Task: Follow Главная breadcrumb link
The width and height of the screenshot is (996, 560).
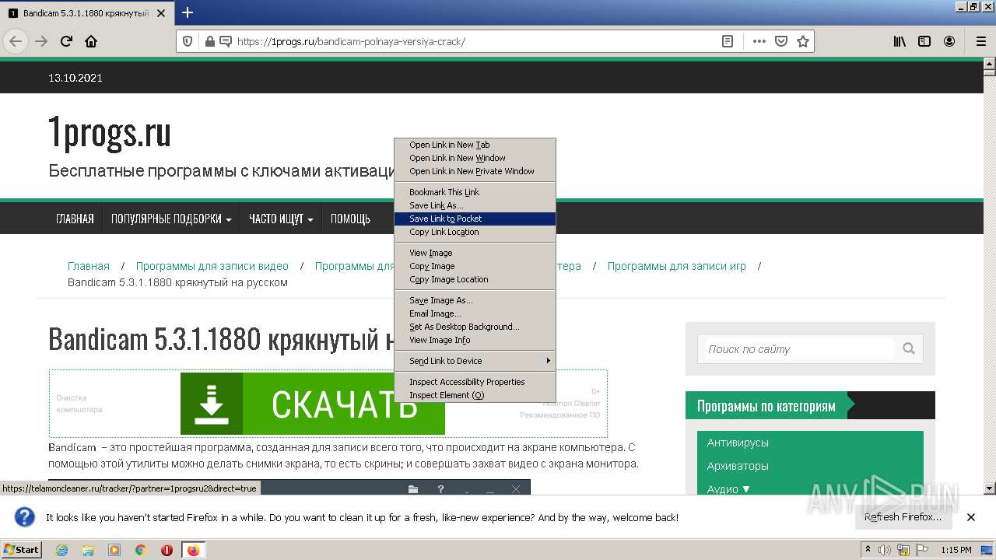Action: 89,266
